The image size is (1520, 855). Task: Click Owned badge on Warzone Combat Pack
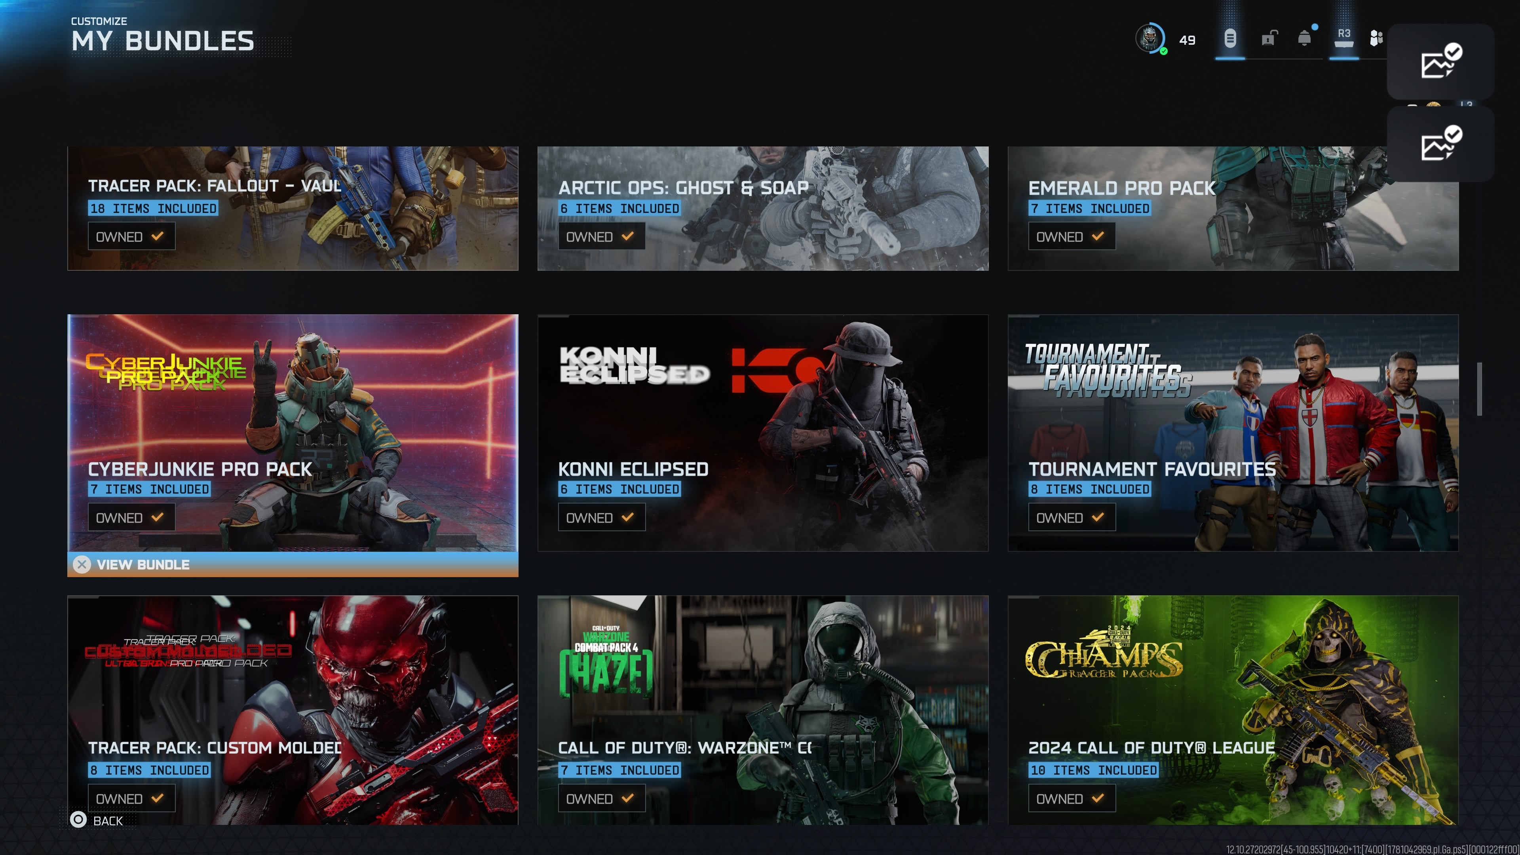coord(601,798)
